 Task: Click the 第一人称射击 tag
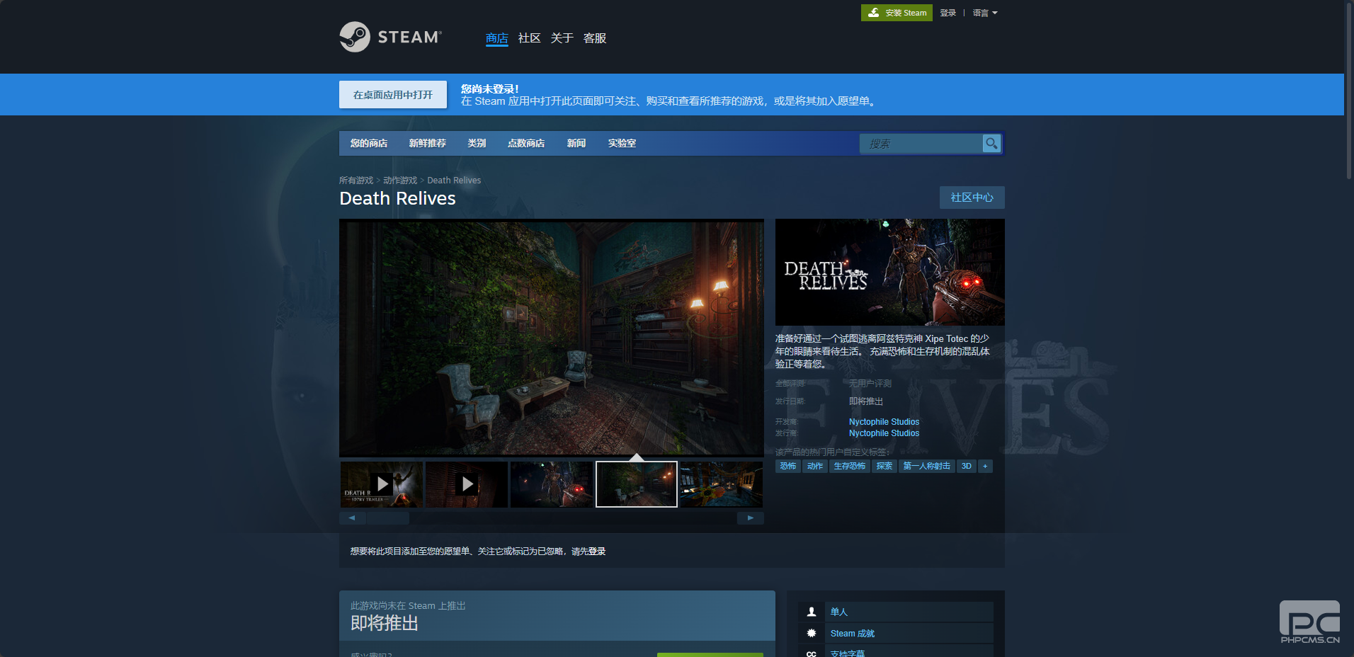pyautogui.click(x=927, y=466)
